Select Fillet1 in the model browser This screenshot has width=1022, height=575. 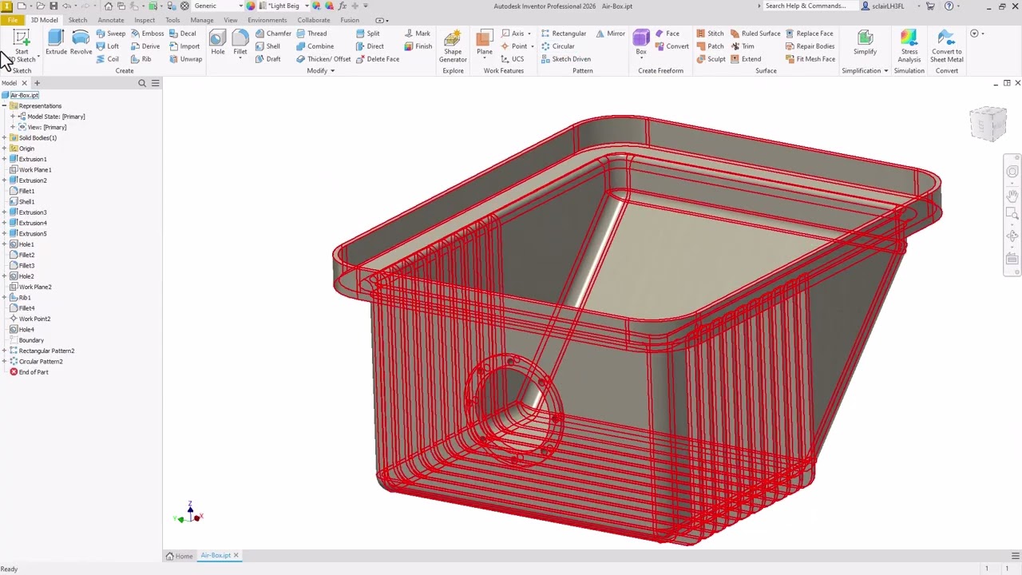26,191
